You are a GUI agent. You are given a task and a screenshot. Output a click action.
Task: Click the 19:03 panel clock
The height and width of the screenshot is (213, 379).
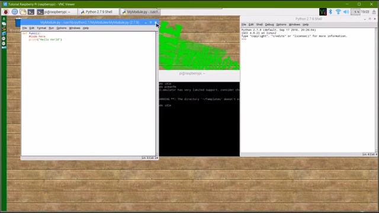point(365,12)
